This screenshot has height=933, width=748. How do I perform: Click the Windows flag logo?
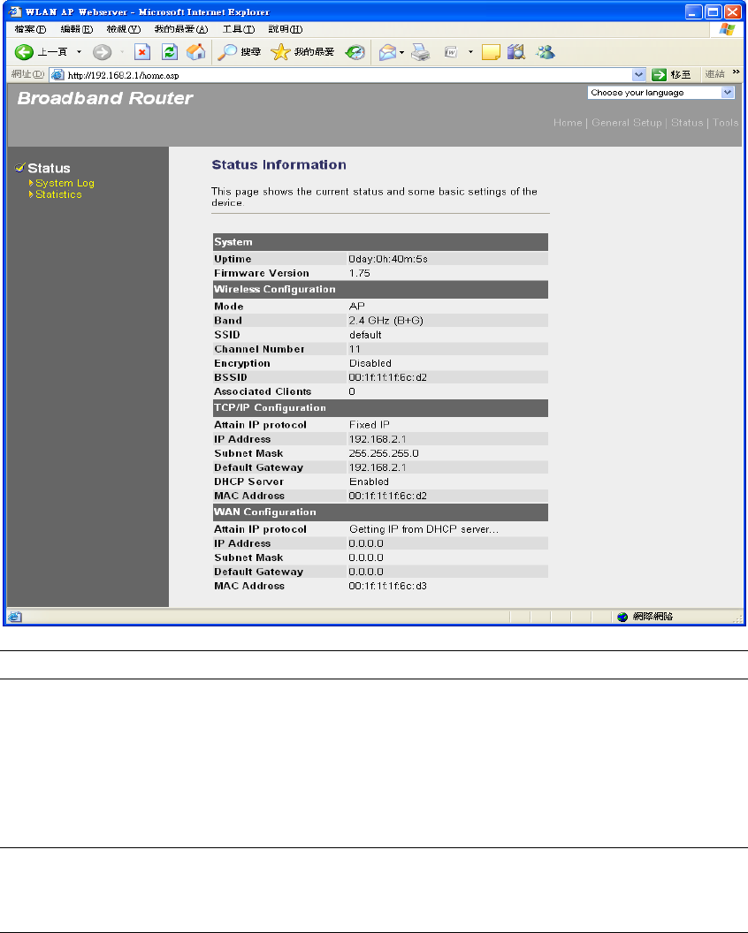pos(727,30)
